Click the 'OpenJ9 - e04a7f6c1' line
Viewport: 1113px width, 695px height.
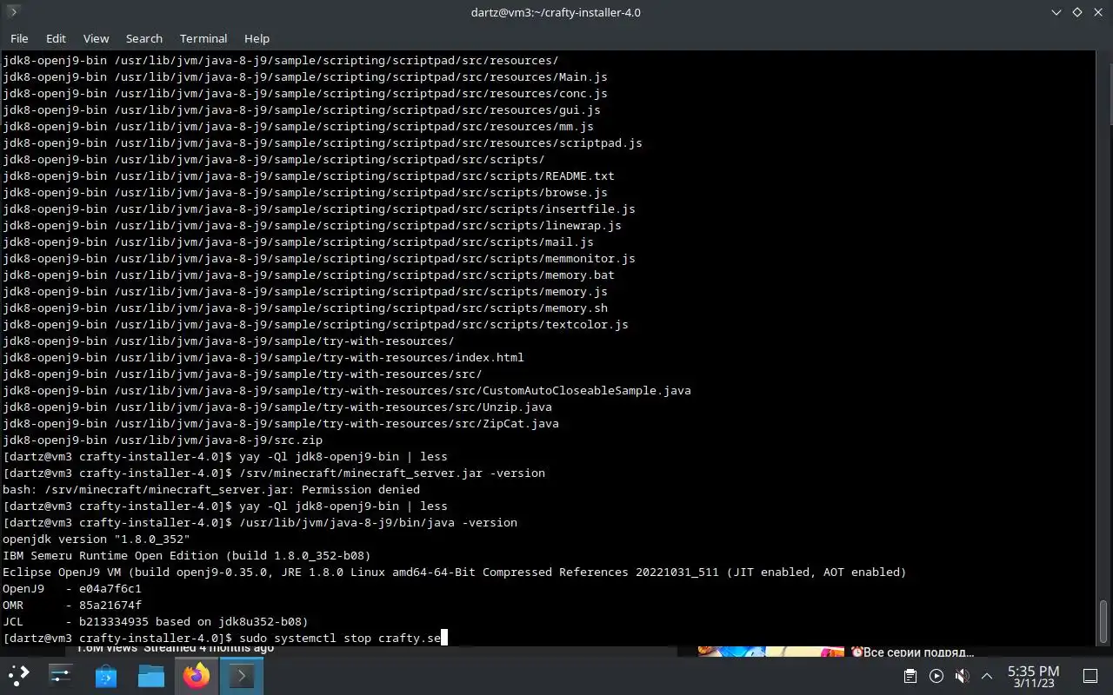click(x=72, y=589)
